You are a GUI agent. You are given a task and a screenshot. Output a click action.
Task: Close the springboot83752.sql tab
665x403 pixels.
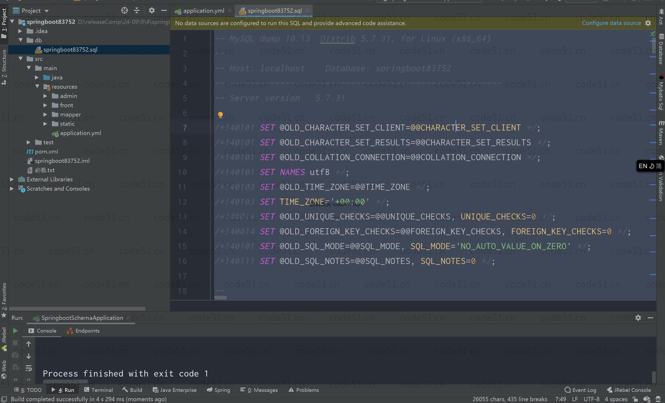[x=307, y=11]
